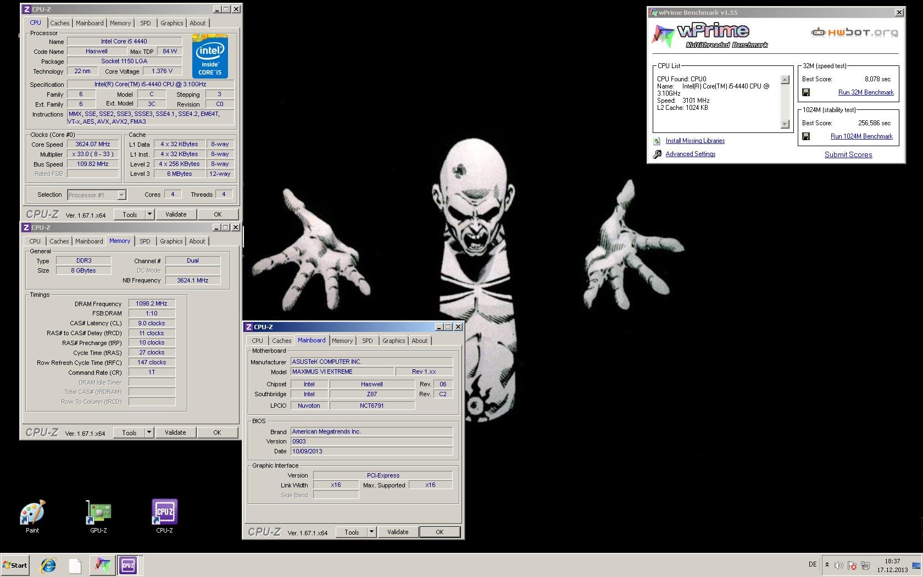Click the Z icon in Mainboard window title
The width and height of the screenshot is (923, 577).
pos(249,327)
